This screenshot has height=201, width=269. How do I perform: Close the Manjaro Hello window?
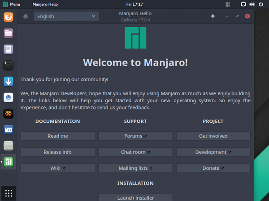pos(247,16)
